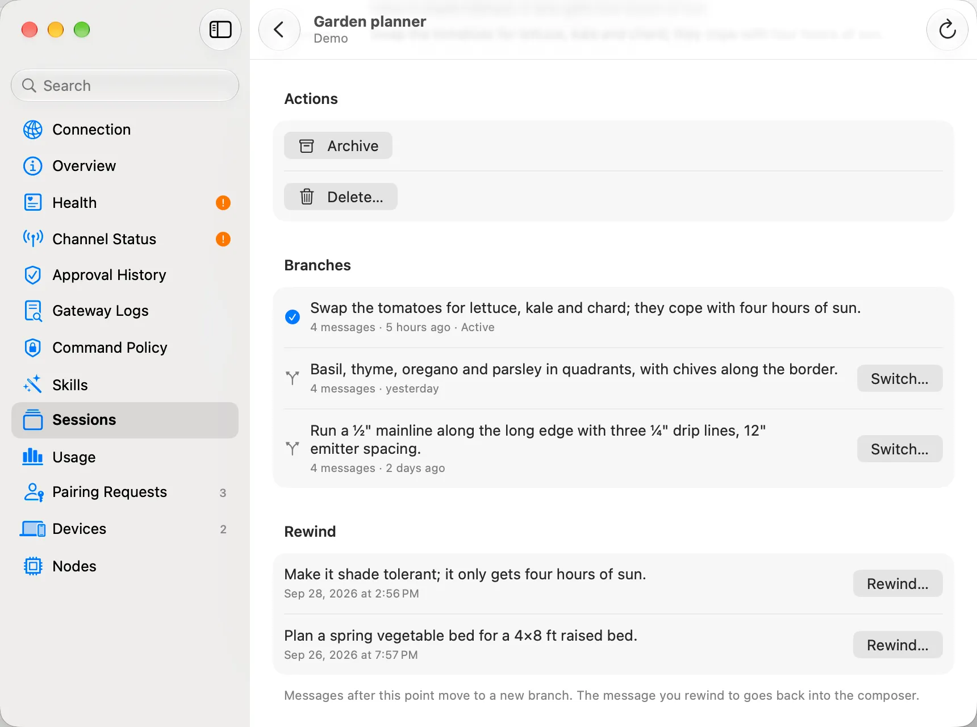977x727 pixels.
Task: Open the Sessions sidebar item
Action: [x=125, y=420]
